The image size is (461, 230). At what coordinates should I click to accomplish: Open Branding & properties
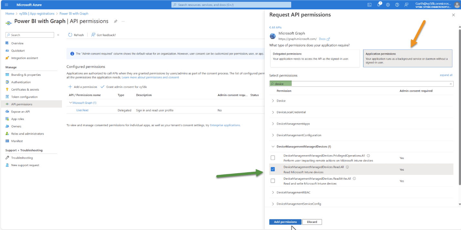pyautogui.click(x=26, y=75)
